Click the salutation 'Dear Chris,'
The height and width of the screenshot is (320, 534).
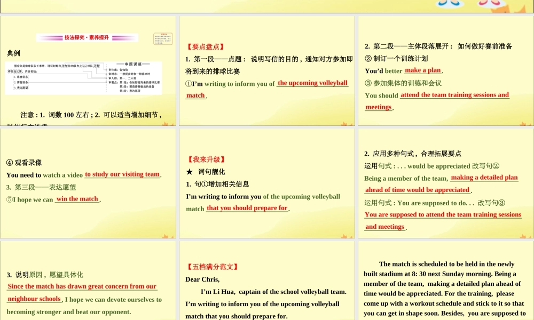click(202, 279)
